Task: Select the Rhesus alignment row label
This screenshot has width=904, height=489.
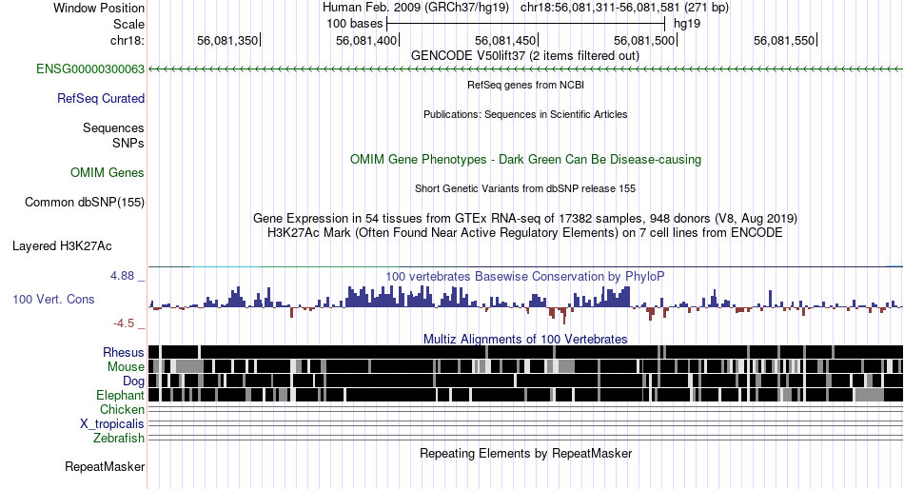Action: click(124, 352)
